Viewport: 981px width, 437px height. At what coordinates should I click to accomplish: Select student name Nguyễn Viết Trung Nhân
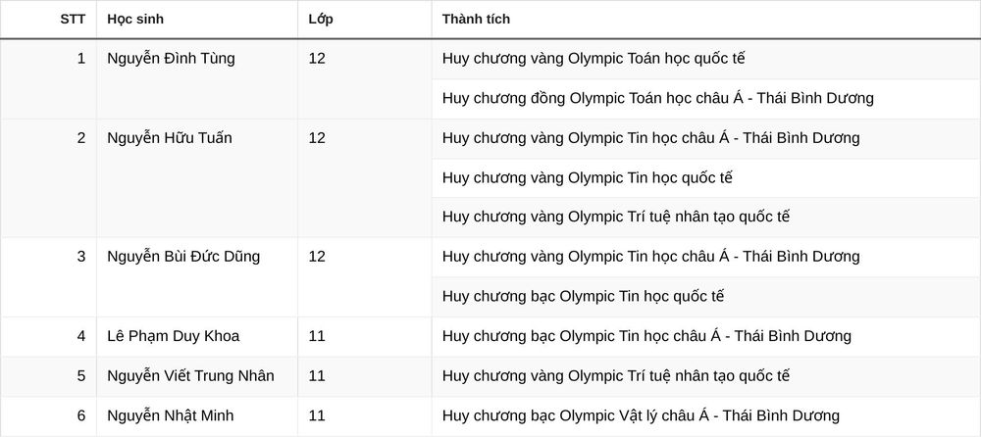[190, 375]
